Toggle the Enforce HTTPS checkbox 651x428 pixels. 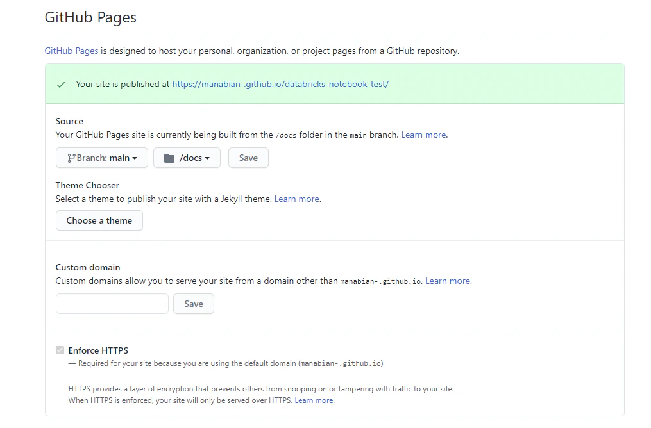pos(60,350)
